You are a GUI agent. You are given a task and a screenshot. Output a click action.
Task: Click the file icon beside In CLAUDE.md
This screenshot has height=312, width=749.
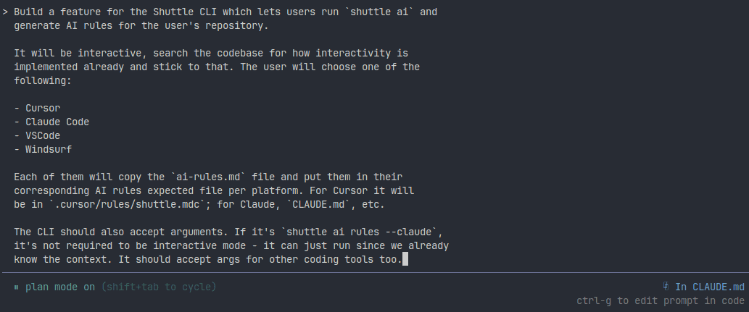666,287
